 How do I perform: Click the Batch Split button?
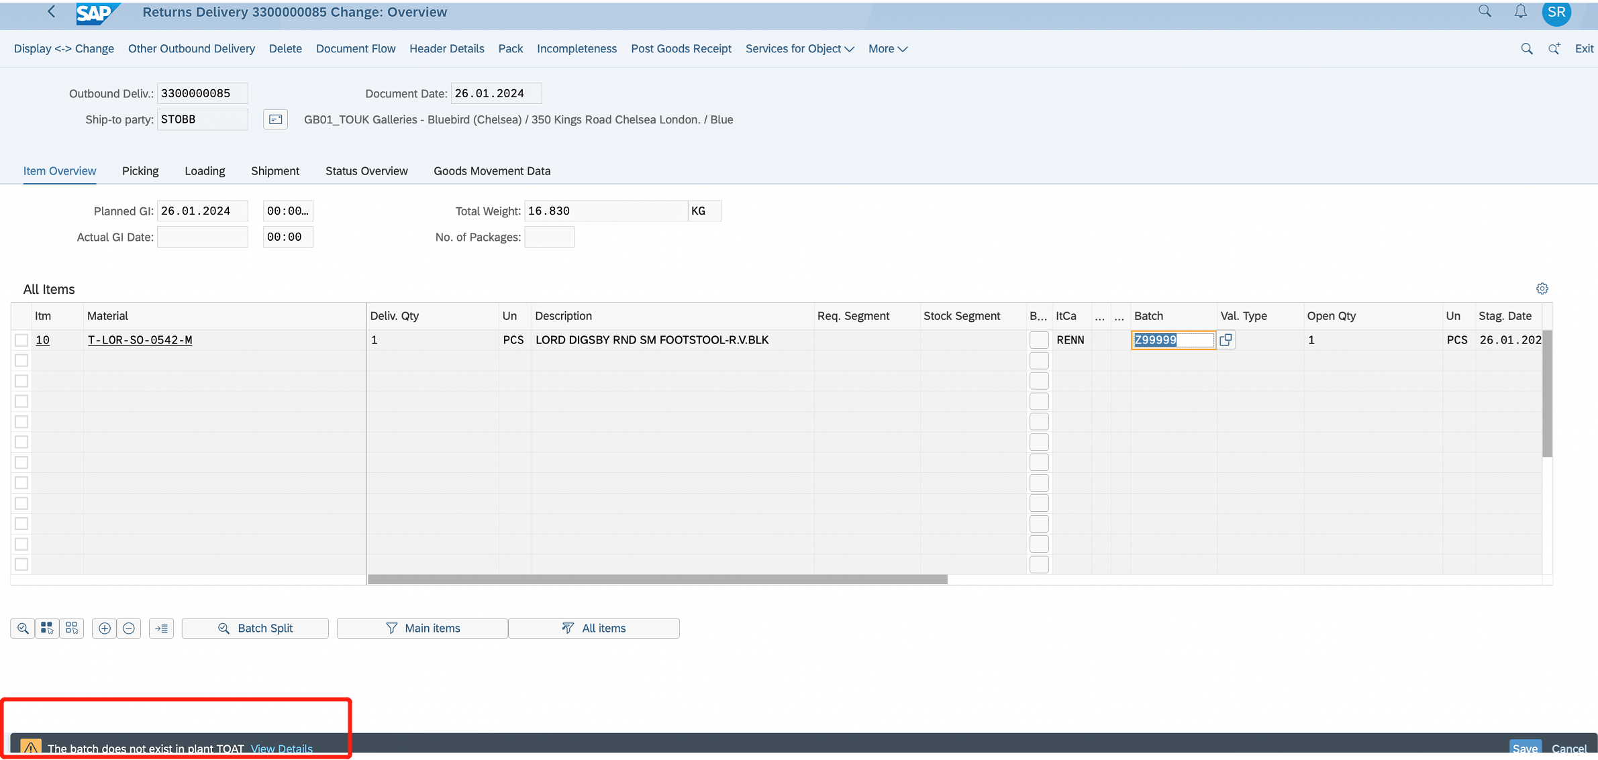[255, 629]
